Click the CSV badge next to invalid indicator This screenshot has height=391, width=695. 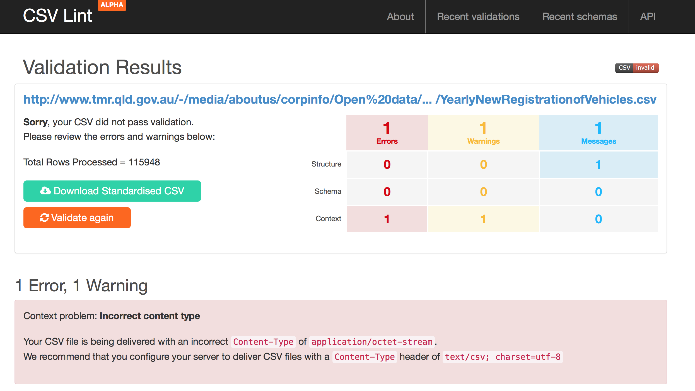(x=625, y=68)
